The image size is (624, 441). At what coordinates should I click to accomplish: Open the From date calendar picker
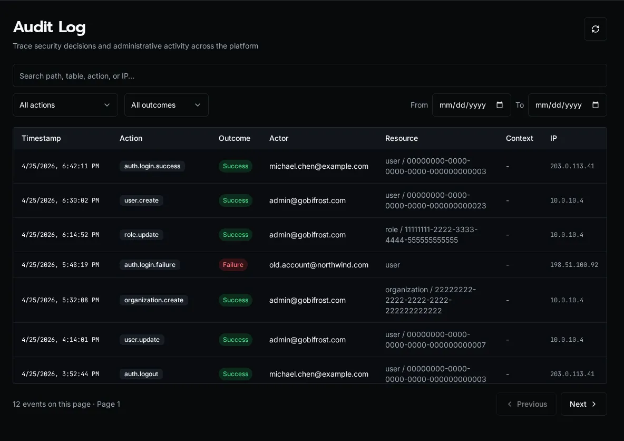point(500,105)
